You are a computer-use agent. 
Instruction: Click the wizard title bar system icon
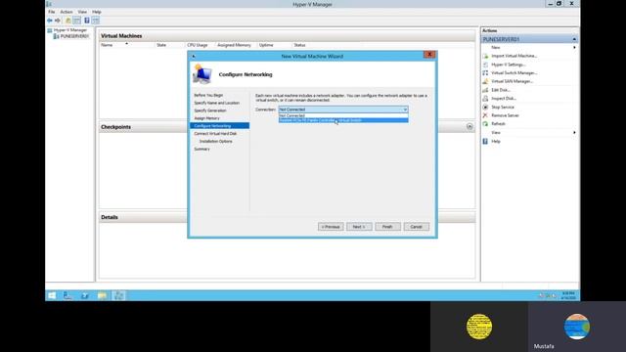[x=194, y=57]
